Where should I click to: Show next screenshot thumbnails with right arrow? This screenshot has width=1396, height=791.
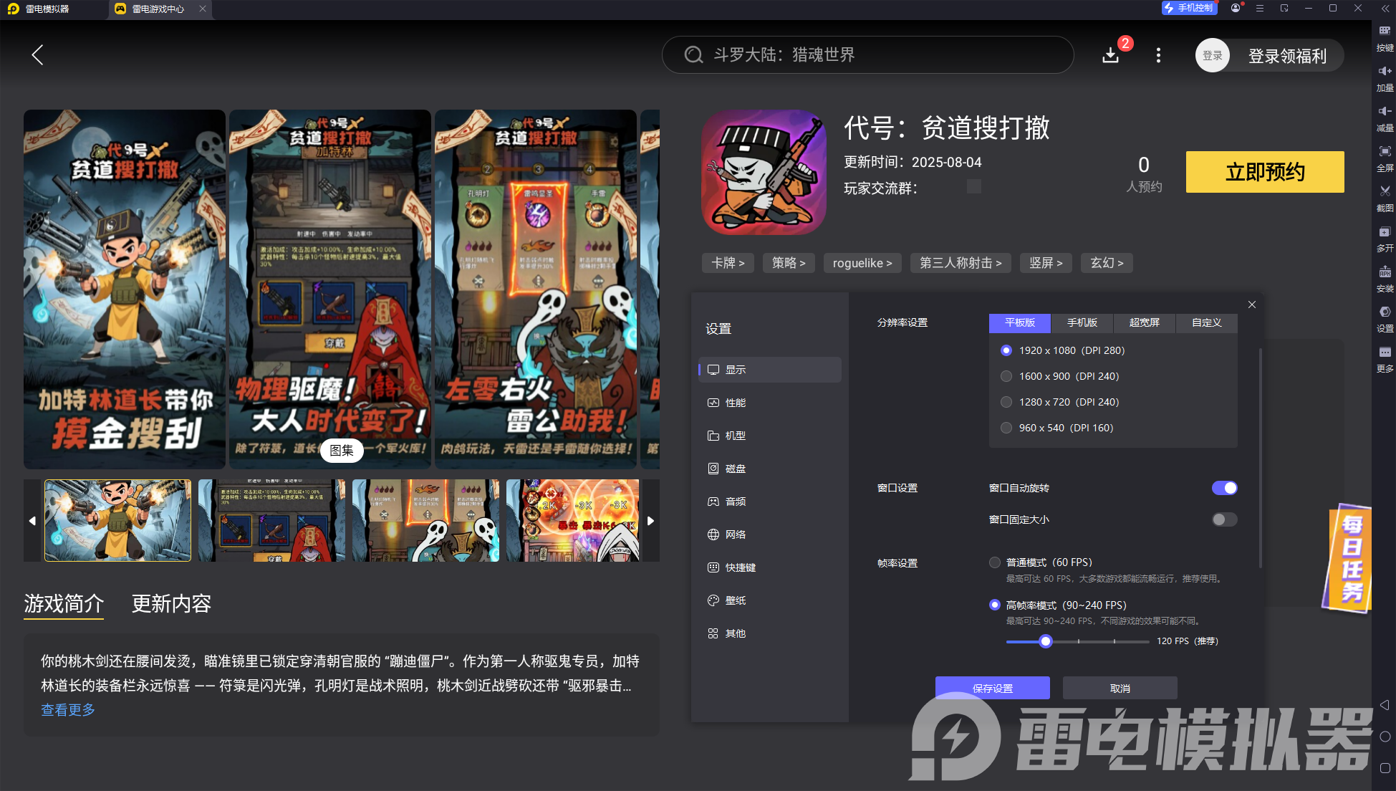pos(650,521)
